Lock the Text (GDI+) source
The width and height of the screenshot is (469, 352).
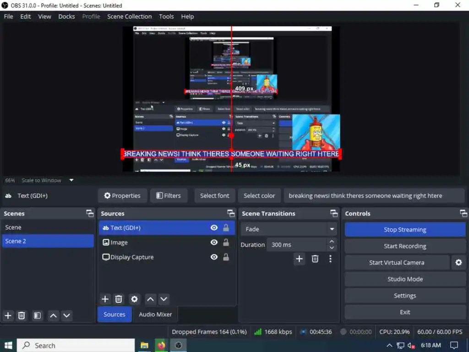tap(226, 227)
